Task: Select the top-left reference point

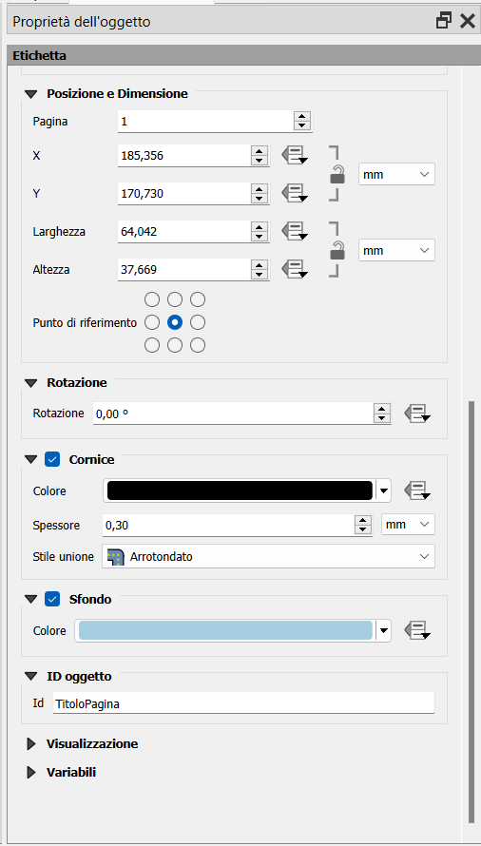Action: 152,299
